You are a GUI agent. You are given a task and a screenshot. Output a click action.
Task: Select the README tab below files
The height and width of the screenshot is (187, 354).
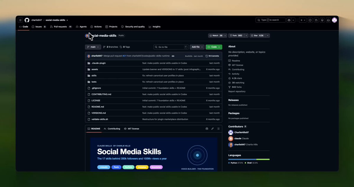click(94, 129)
